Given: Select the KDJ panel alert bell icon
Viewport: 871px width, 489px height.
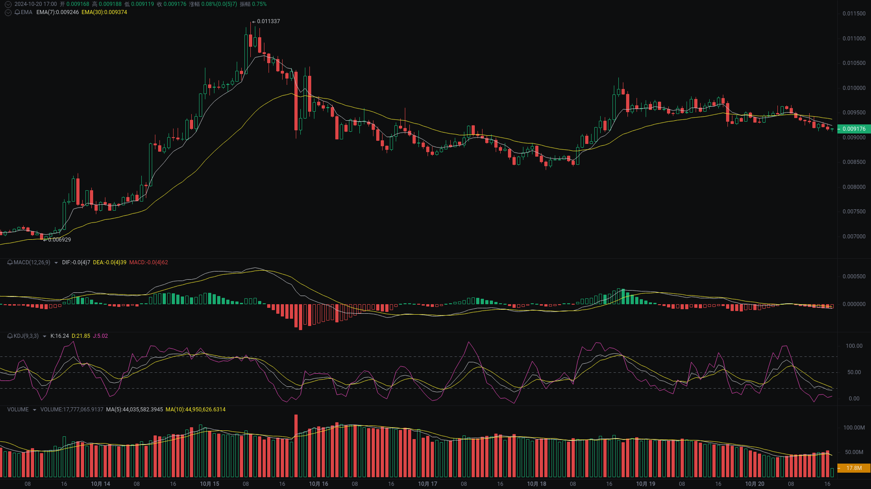Looking at the screenshot, I should point(10,336).
